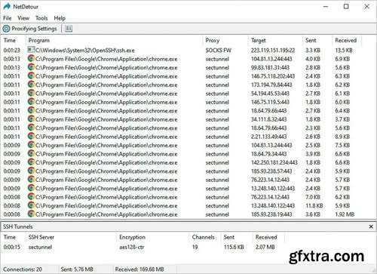Open the View menu
Image resolution: width=377 pixels, height=274 pixels.
23,18
